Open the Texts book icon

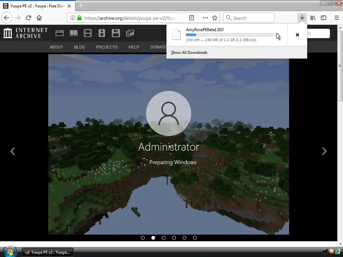tap(73, 33)
